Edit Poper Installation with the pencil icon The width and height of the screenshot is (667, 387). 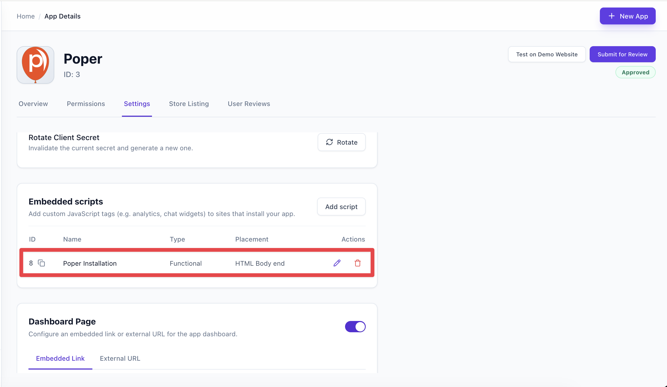(337, 263)
